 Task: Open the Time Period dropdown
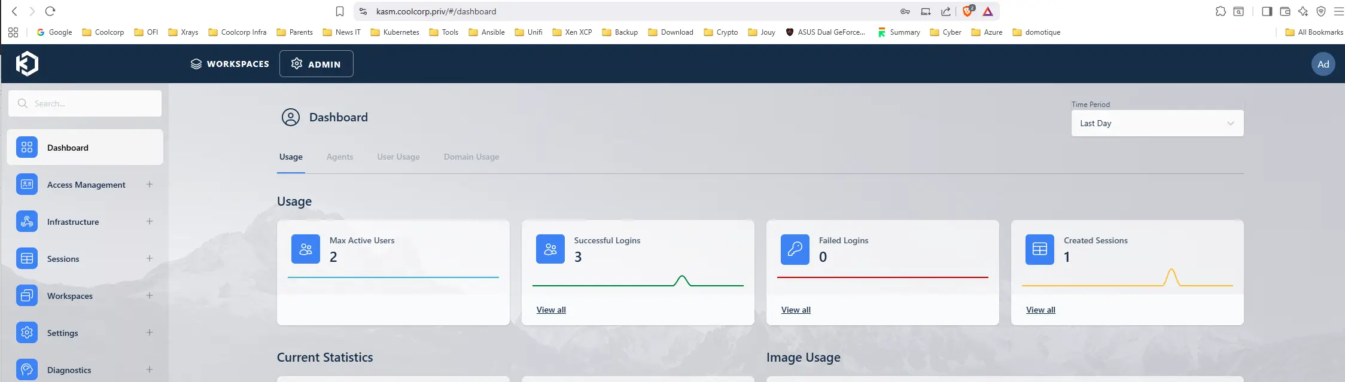(x=1157, y=123)
